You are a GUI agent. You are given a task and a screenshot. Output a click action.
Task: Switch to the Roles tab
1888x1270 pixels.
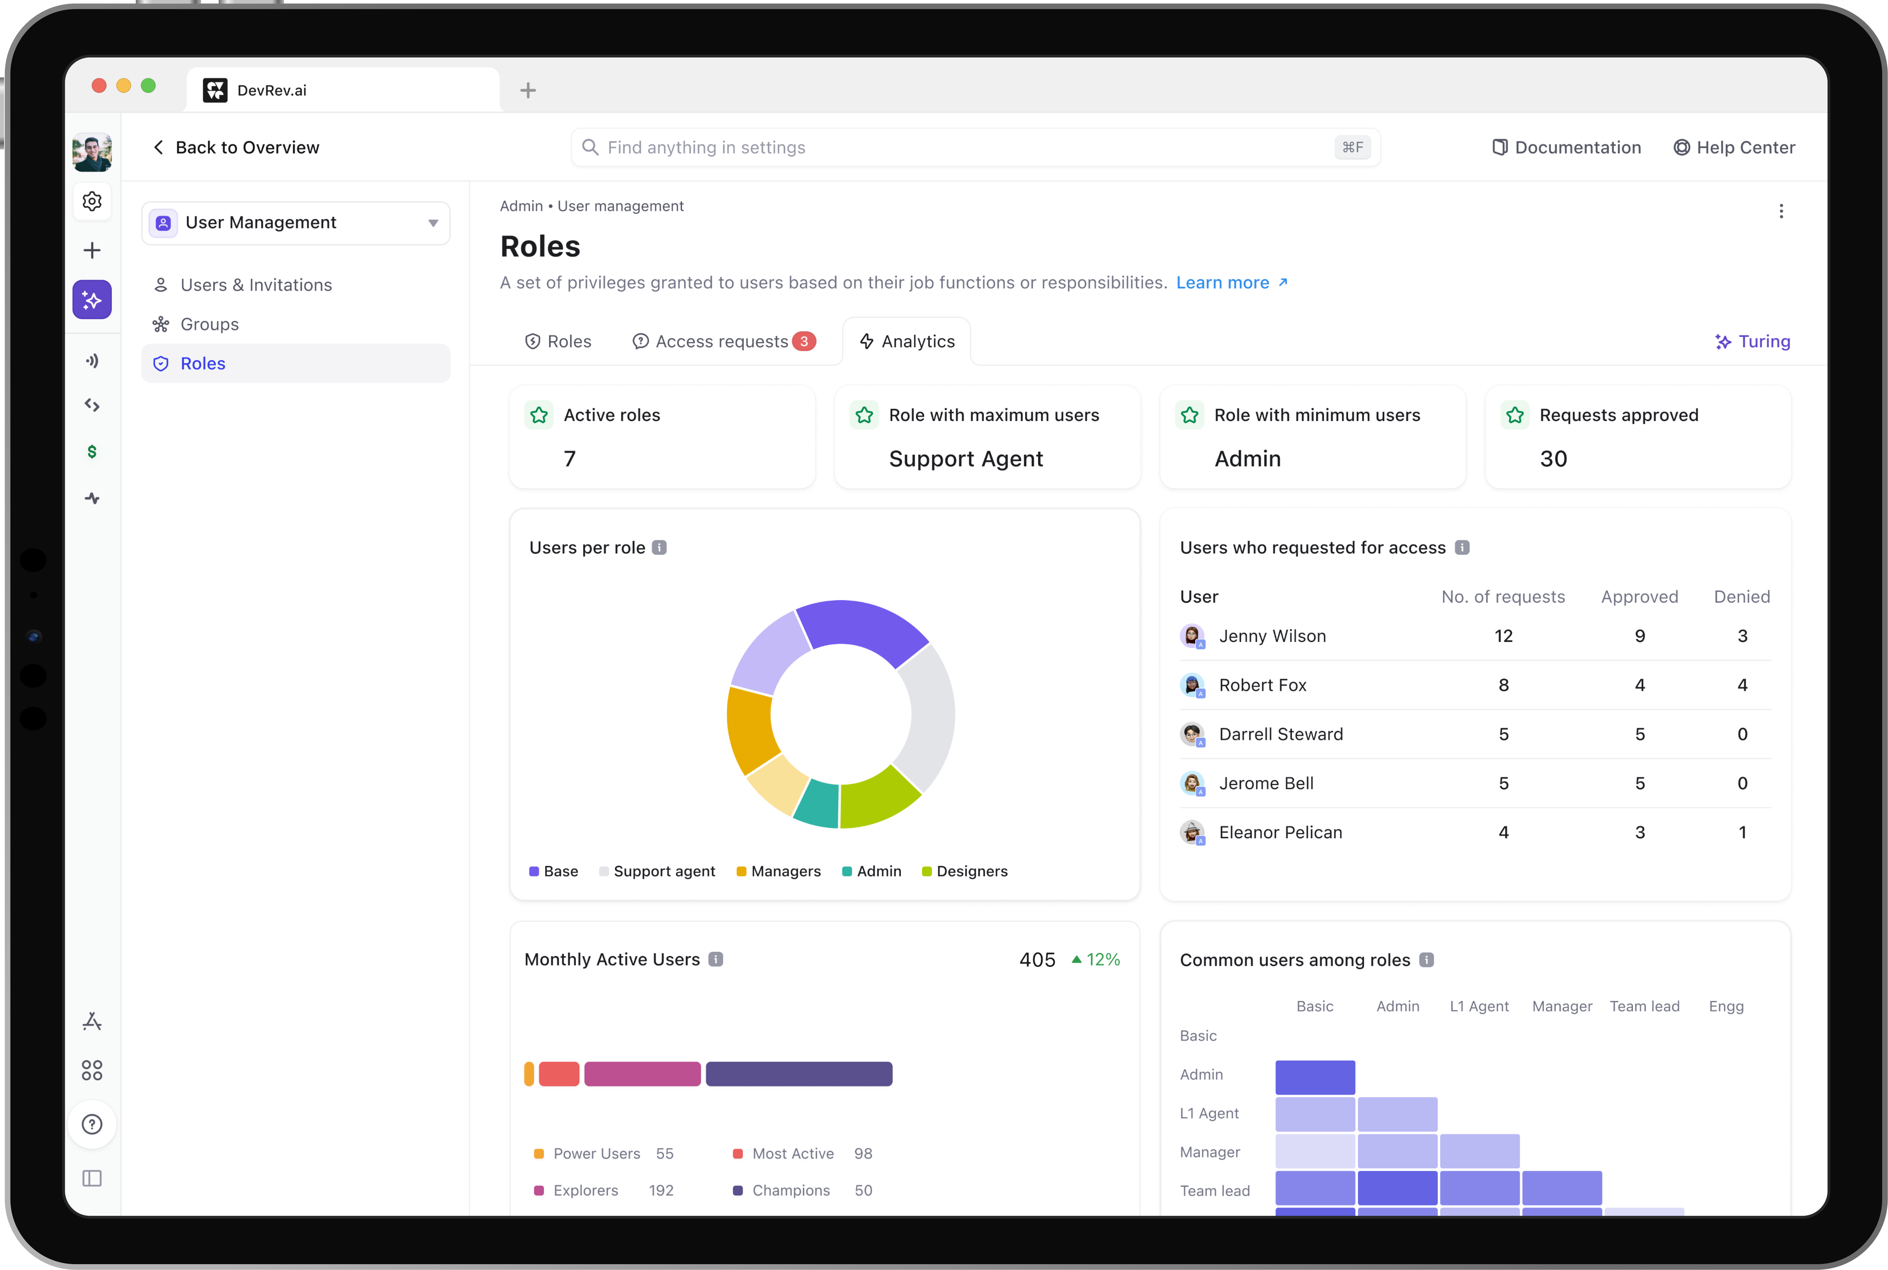point(558,342)
